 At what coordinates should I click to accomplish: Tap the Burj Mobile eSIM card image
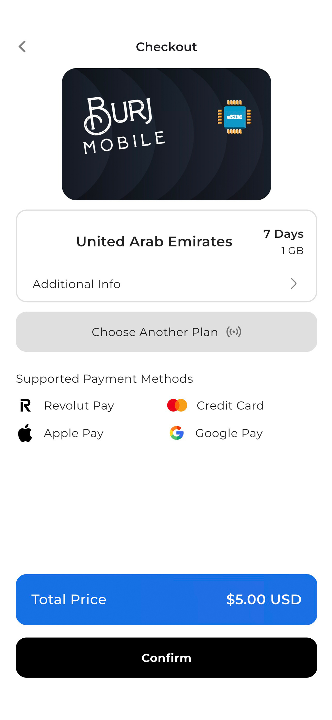click(x=166, y=134)
